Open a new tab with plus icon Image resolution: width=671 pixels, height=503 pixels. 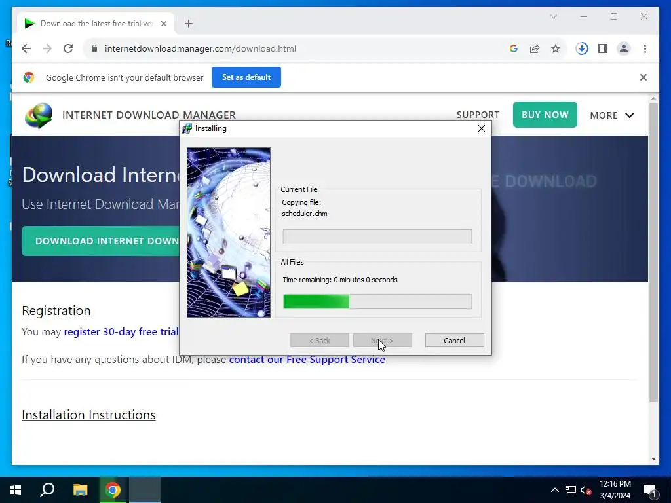pos(188,24)
